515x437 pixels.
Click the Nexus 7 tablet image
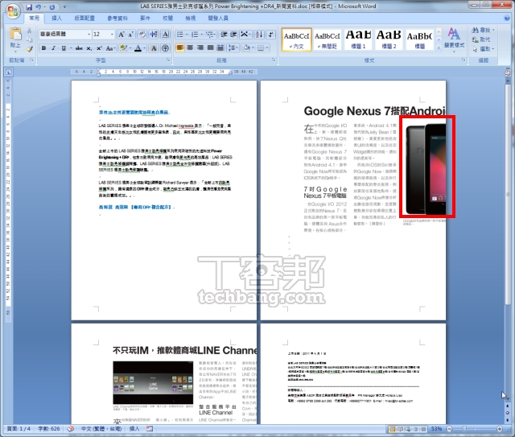point(425,169)
